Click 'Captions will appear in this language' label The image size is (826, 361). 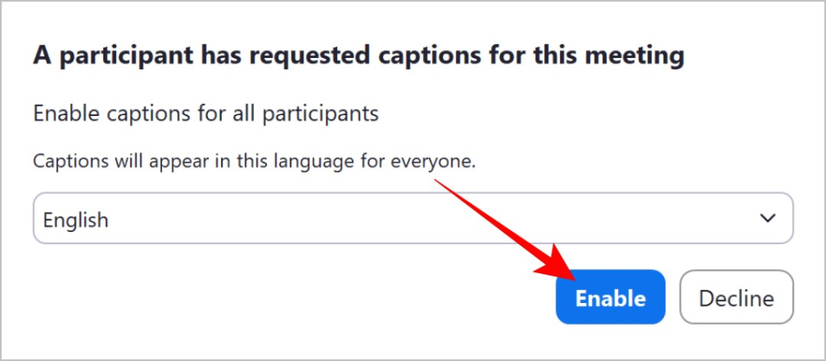pyautogui.click(x=254, y=160)
